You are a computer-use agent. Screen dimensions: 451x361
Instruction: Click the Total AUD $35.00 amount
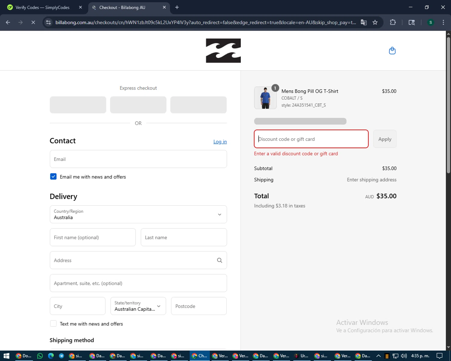tap(386, 196)
